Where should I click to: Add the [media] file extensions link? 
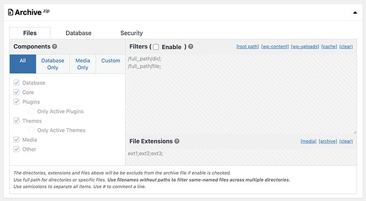309,141
